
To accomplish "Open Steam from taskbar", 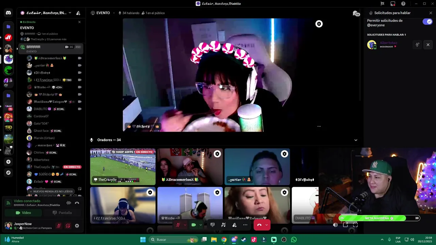I will coord(244,240).
